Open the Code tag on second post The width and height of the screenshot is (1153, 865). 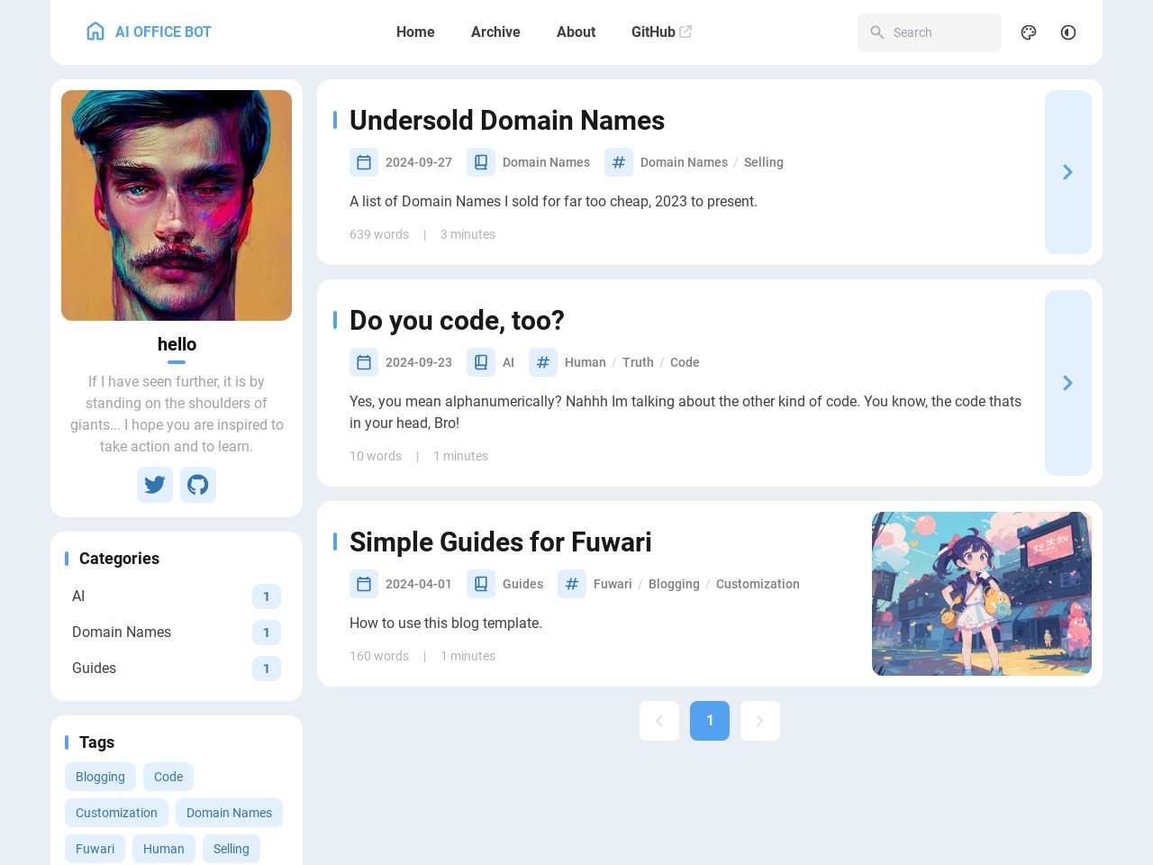pyautogui.click(x=685, y=362)
